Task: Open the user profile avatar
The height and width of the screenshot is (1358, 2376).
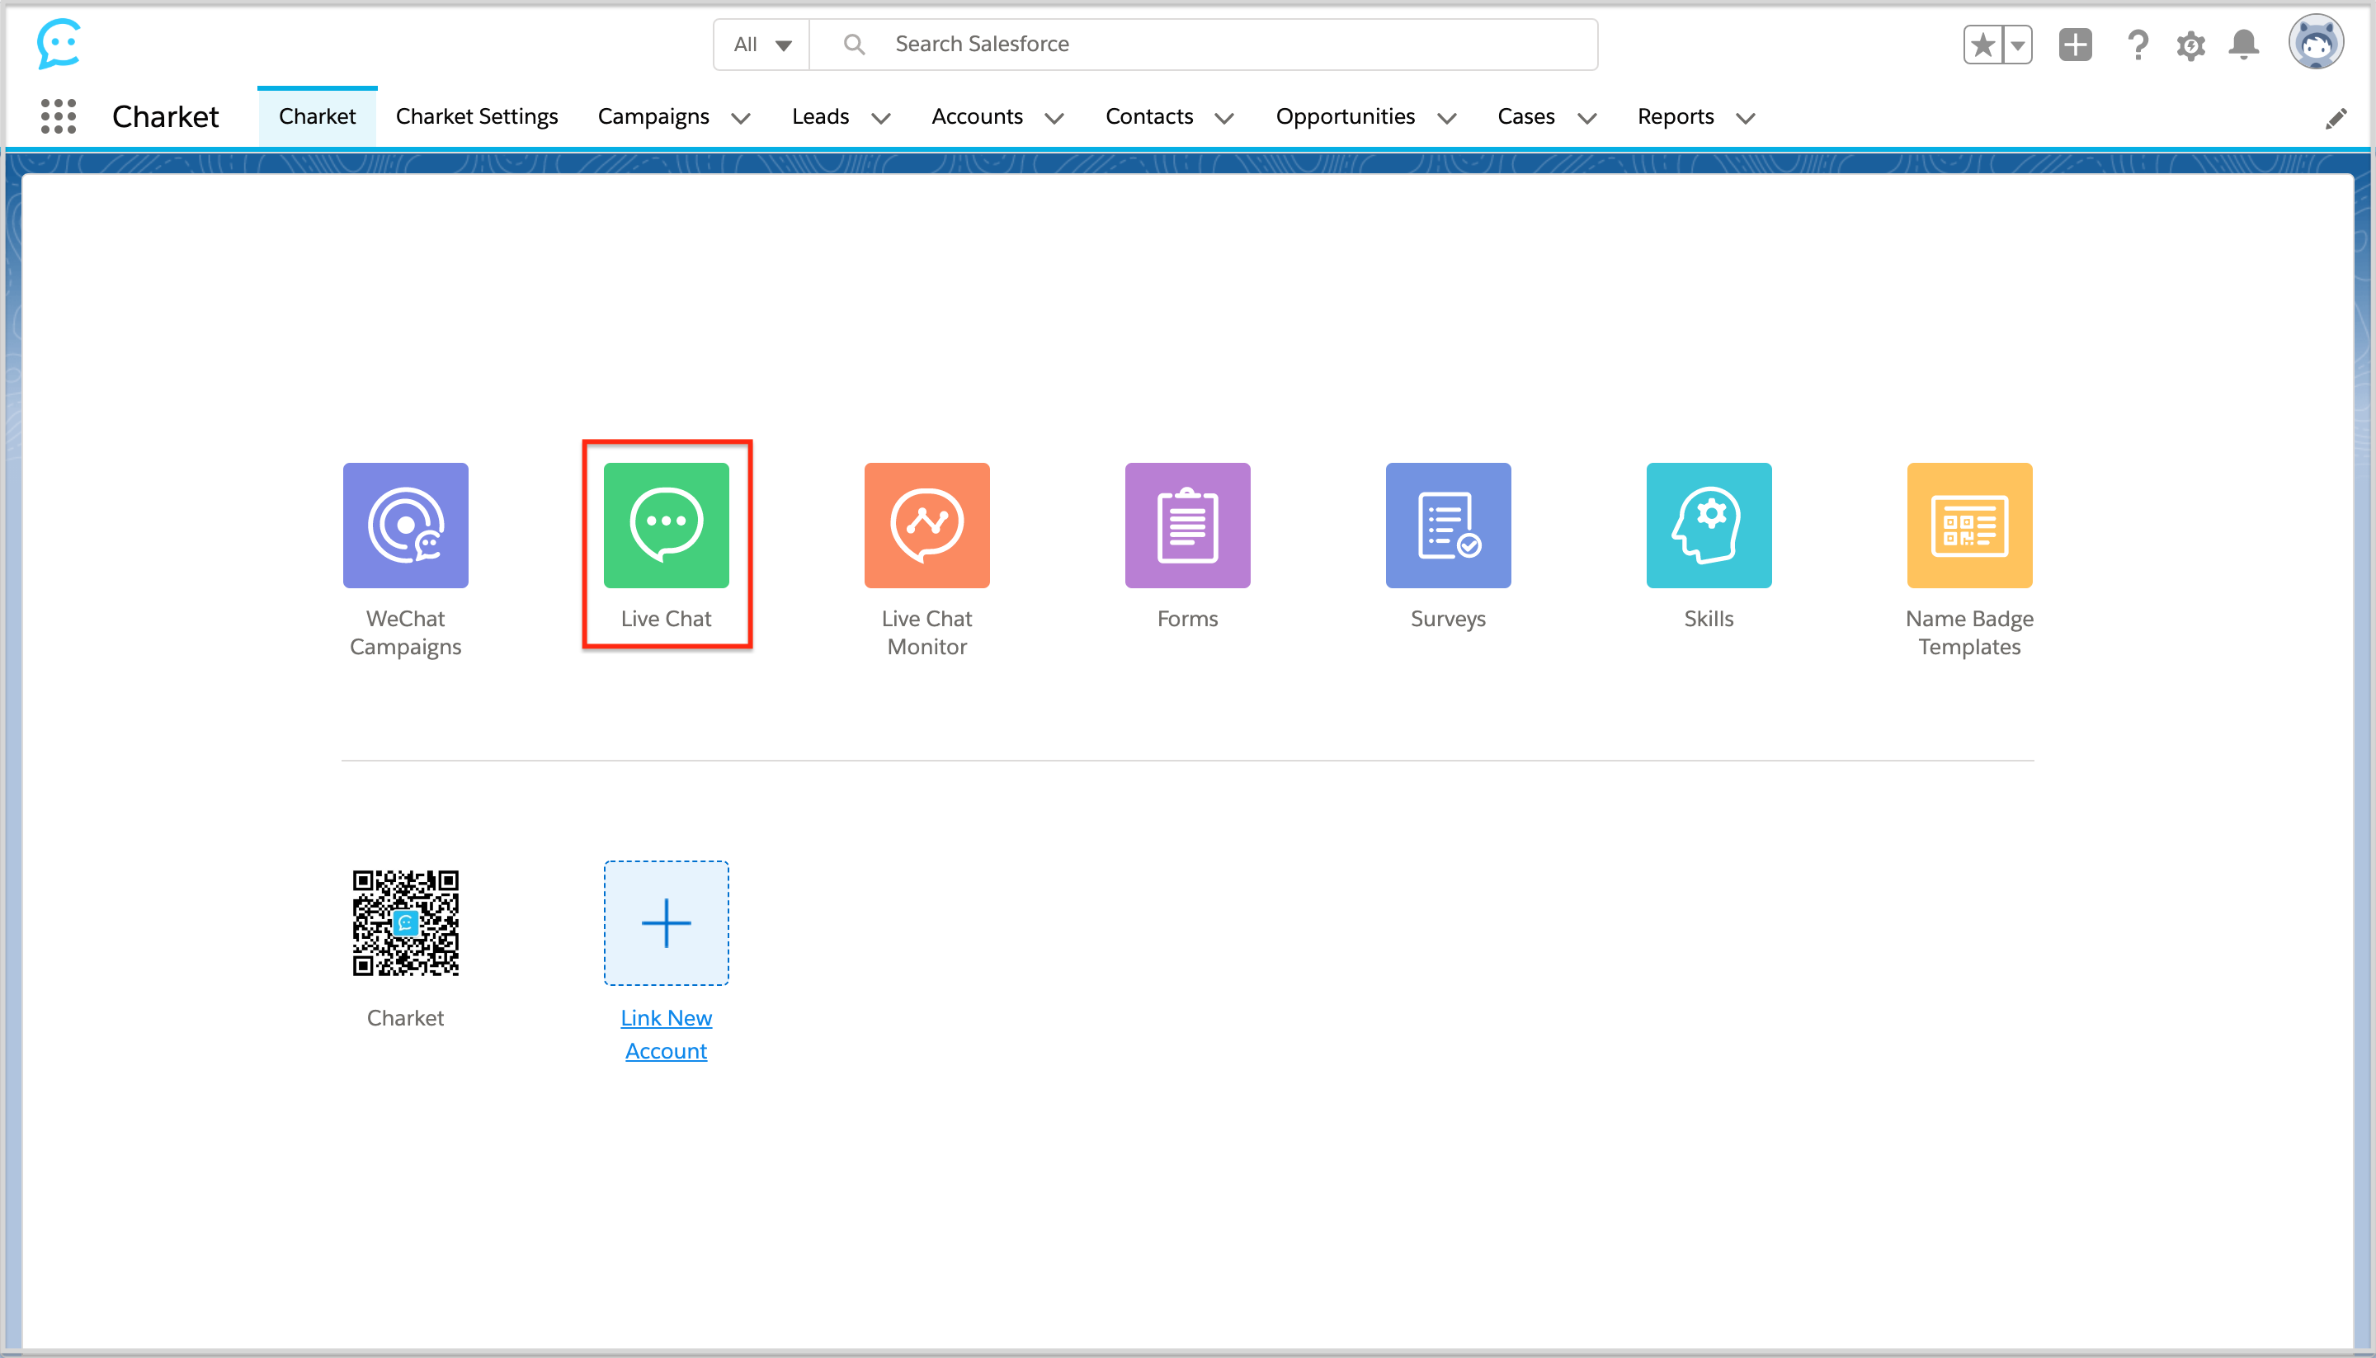Action: pos(2316,42)
